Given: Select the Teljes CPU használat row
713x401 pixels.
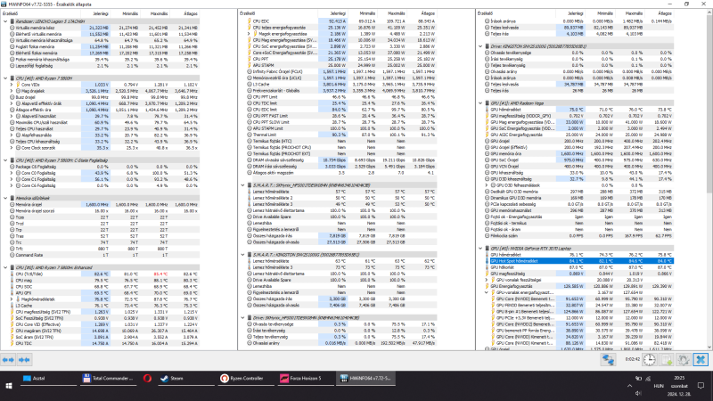Looking at the screenshot, I should coord(103,128).
